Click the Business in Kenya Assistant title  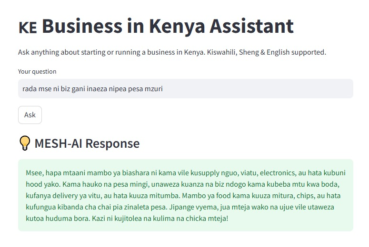point(156,26)
